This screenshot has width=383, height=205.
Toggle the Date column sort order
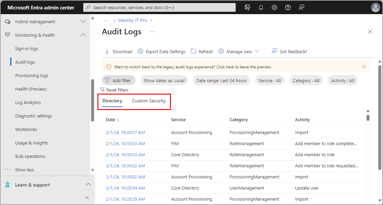tap(113, 119)
